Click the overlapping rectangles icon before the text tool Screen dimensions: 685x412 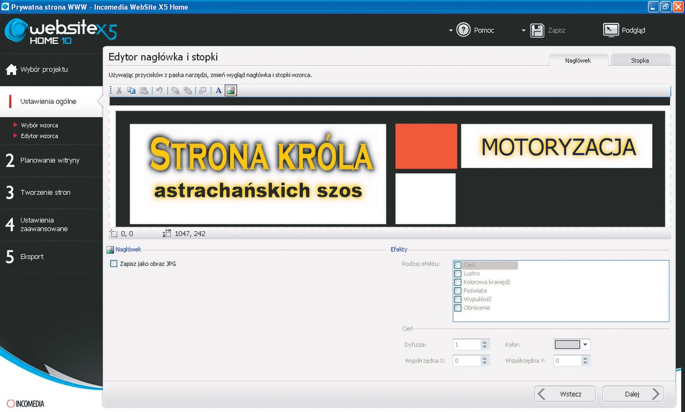click(203, 90)
